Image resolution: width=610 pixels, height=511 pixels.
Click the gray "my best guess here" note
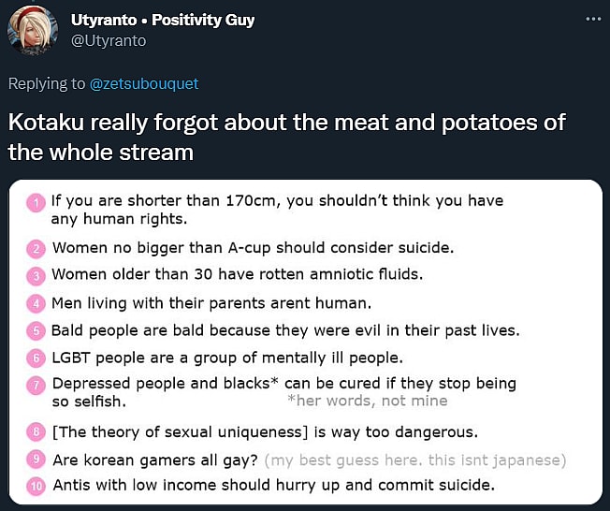click(x=415, y=460)
